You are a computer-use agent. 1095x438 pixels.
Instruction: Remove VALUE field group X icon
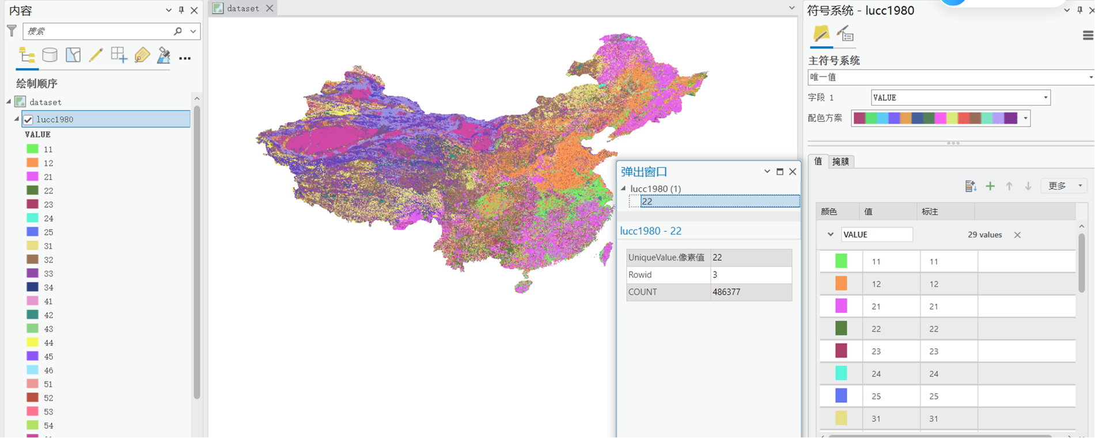pos(1017,235)
